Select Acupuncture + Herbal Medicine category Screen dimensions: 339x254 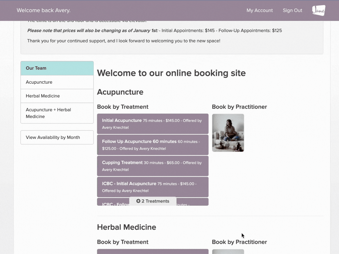[57, 113]
